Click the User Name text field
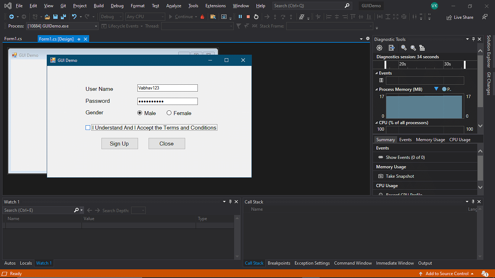This screenshot has width=495, height=278. tap(167, 88)
